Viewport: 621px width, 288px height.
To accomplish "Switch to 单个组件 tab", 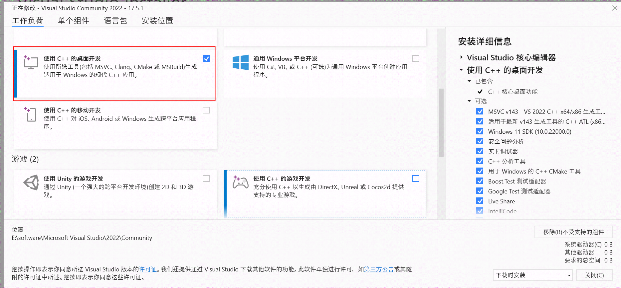I will point(74,21).
